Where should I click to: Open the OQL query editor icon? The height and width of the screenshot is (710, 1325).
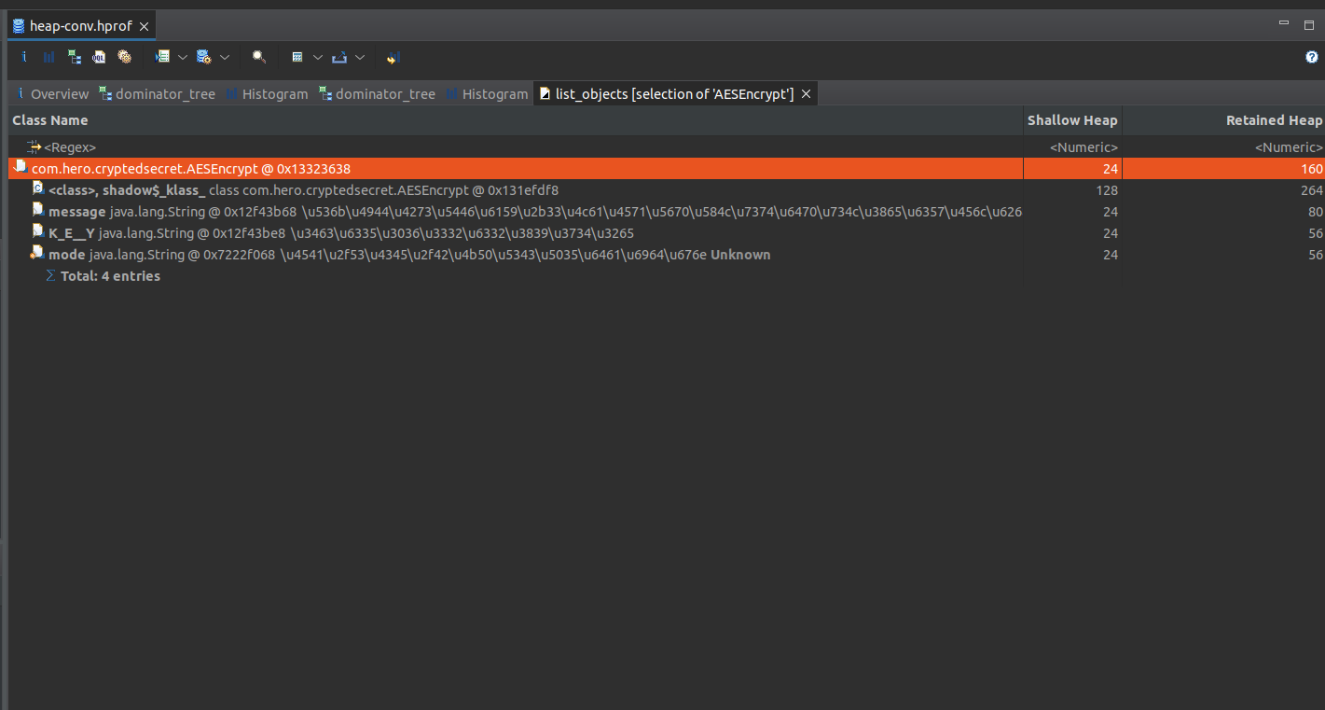pyautogui.click(x=99, y=57)
